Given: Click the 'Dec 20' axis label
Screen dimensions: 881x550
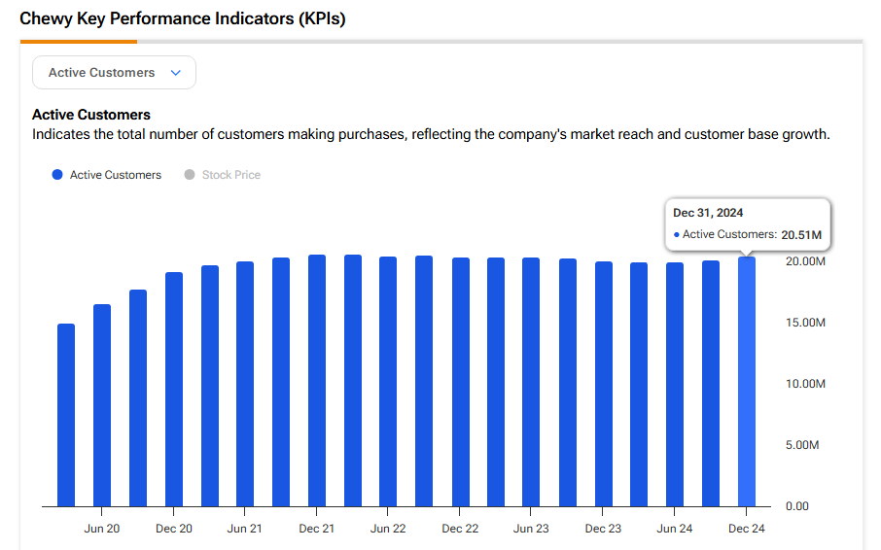Looking at the screenshot, I should [x=174, y=529].
